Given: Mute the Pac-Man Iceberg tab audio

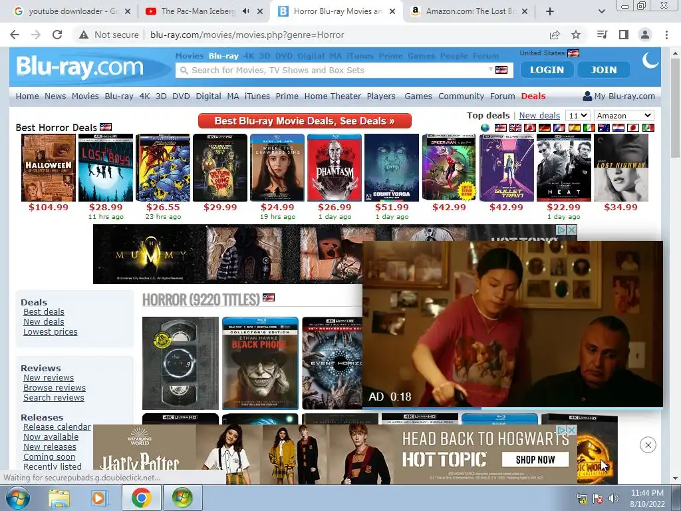Looking at the screenshot, I should pos(245,11).
